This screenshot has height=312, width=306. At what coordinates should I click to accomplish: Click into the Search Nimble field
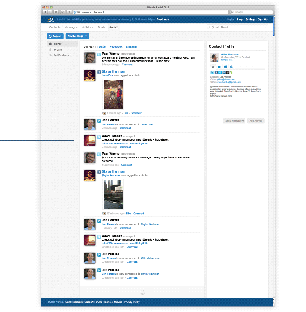click(237, 27)
